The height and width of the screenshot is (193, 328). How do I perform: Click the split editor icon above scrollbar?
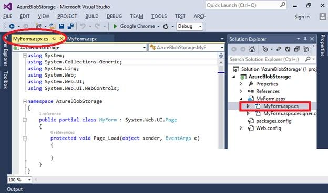point(221,55)
